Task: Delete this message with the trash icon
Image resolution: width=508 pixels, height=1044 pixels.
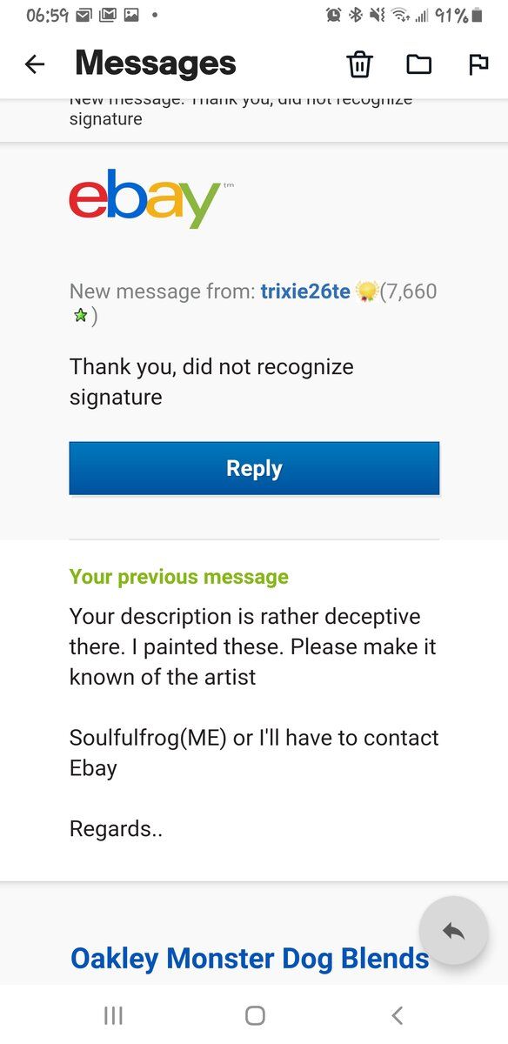Action: [359, 64]
